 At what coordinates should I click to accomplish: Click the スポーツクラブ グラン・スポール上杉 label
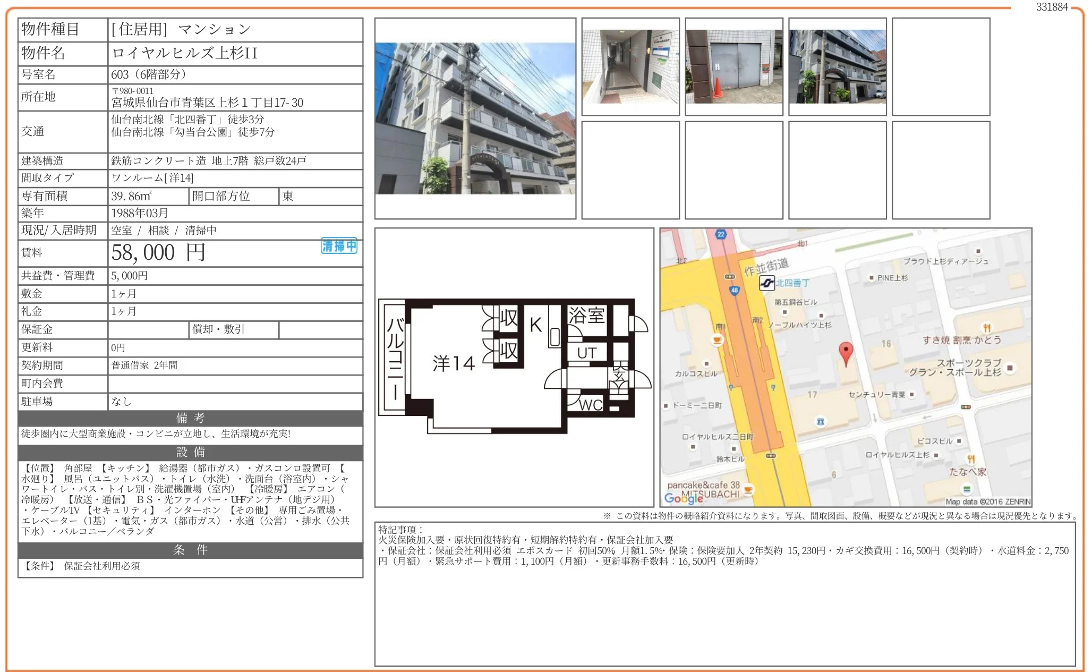click(955, 368)
